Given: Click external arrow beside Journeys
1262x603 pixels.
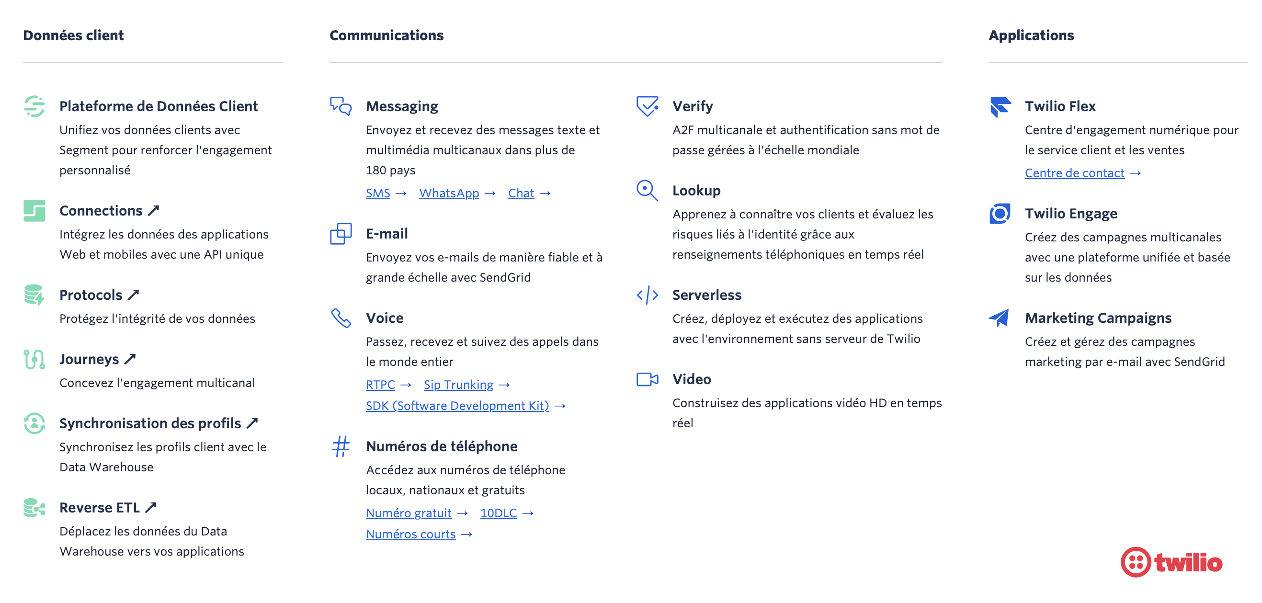Looking at the screenshot, I should (130, 359).
